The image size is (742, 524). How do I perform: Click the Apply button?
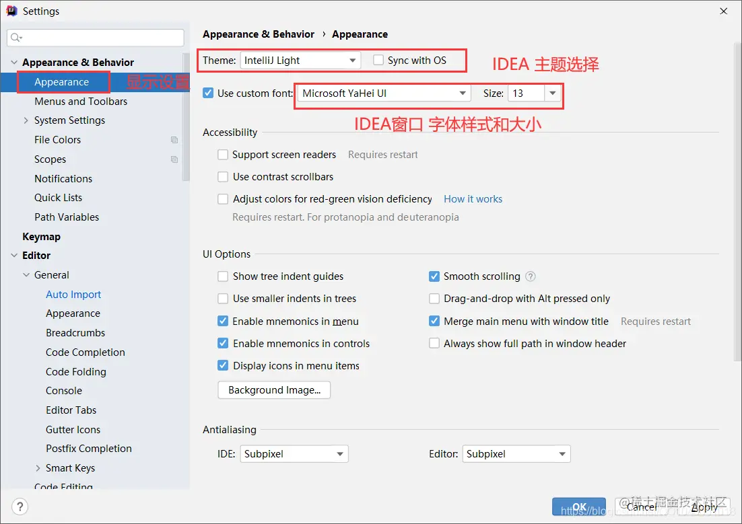tap(704, 507)
